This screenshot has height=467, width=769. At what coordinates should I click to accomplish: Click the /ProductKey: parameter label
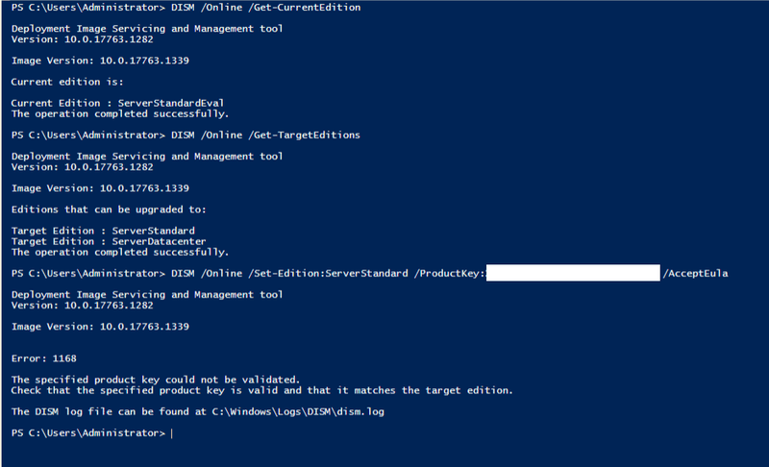pos(450,274)
